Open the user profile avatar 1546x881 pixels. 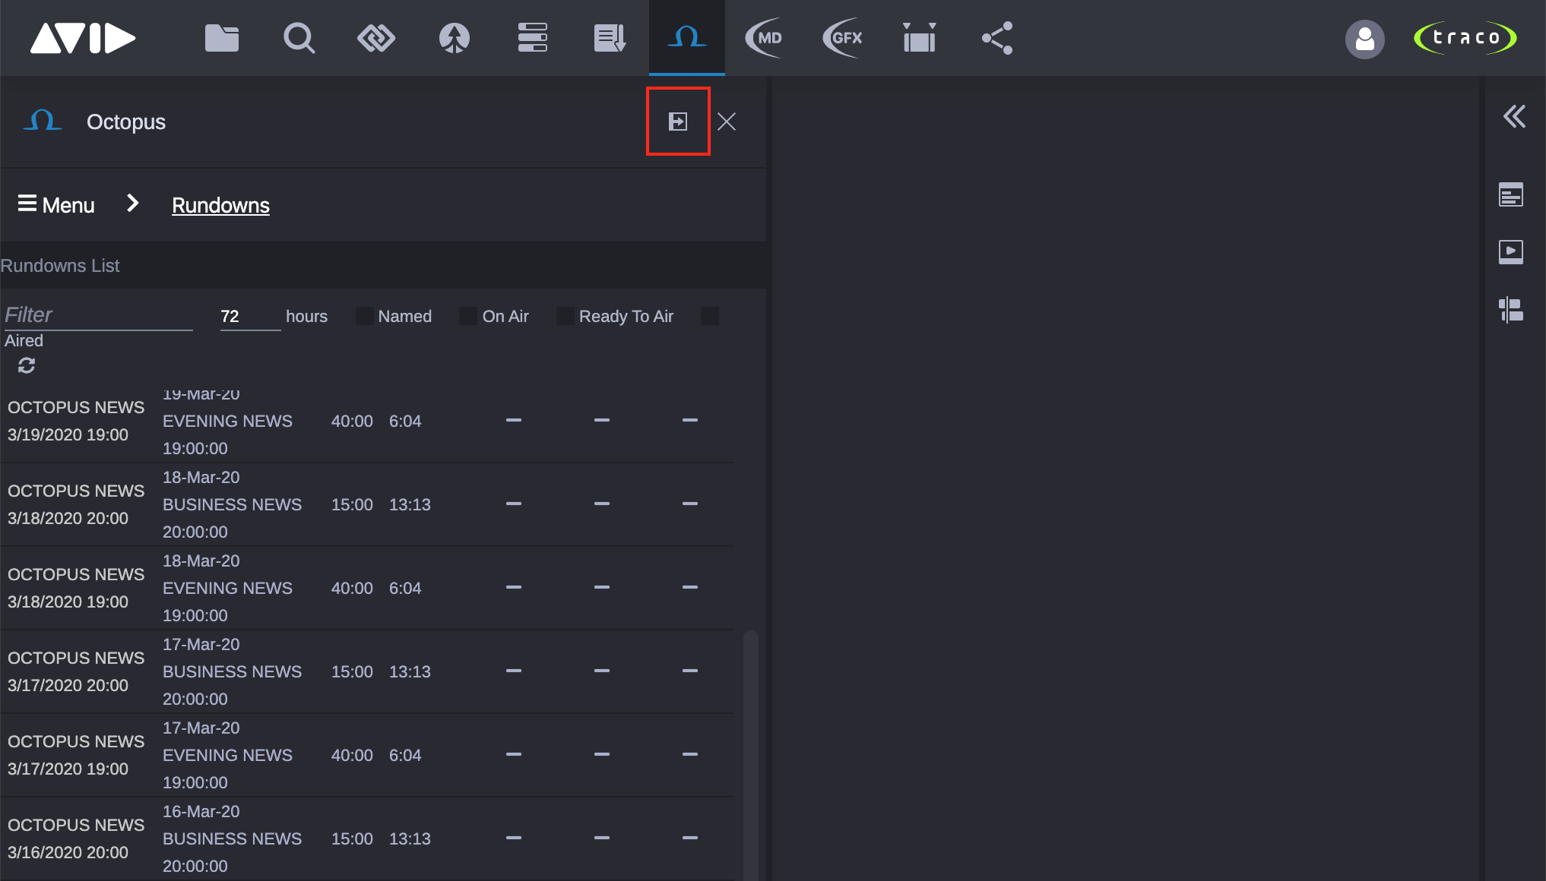(1364, 39)
